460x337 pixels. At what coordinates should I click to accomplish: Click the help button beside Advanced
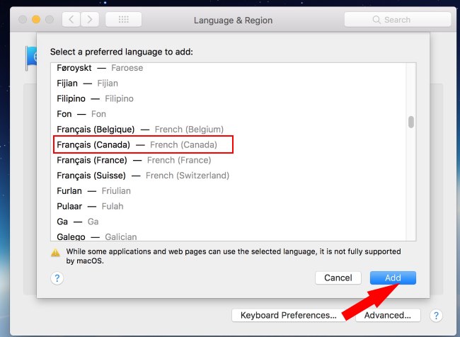437,315
